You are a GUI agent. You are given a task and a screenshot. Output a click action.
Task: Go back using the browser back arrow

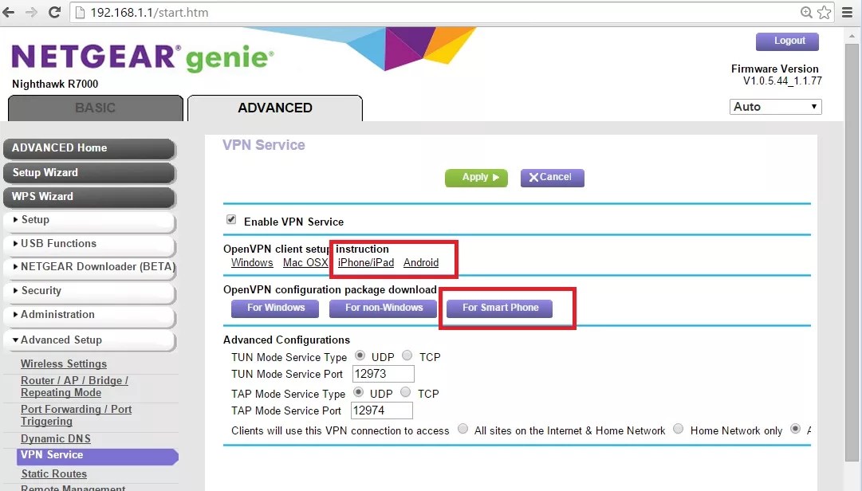coord(10,12)
